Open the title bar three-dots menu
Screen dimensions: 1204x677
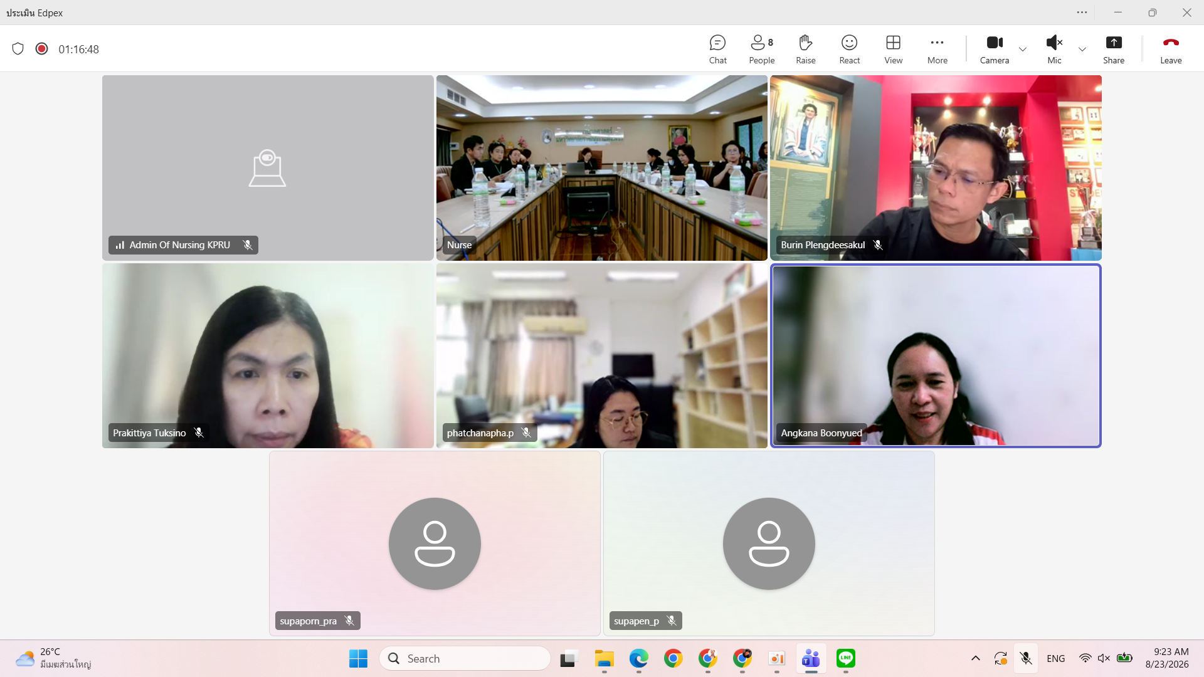[1082, 13]
